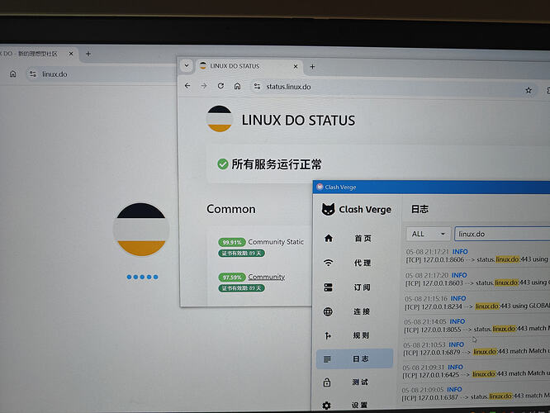The image size is (550, 413).
Task: Click the forward arrow in the status browser window
Action: (x=204, y=86)
